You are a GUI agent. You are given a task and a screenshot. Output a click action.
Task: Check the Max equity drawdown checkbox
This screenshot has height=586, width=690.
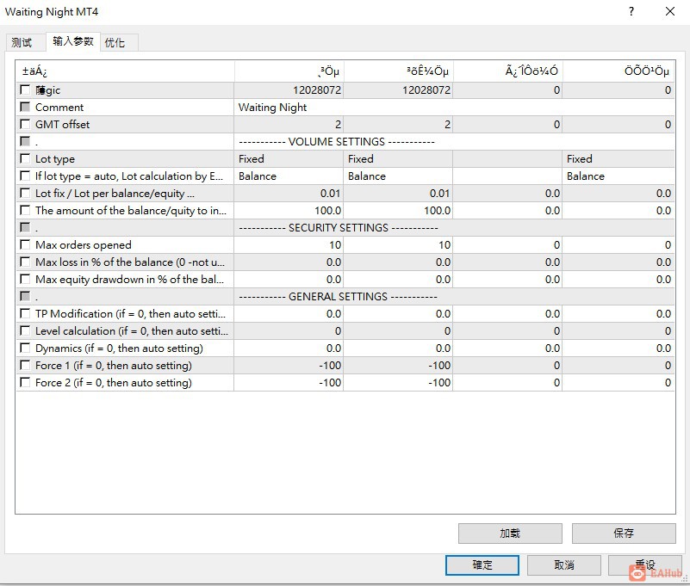click(x=25, y=279)
